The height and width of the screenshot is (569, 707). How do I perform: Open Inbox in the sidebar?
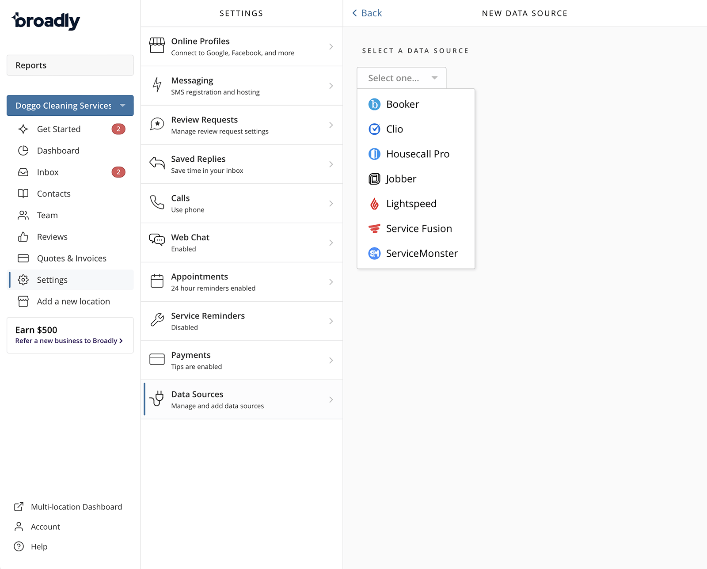pos(48,172)
